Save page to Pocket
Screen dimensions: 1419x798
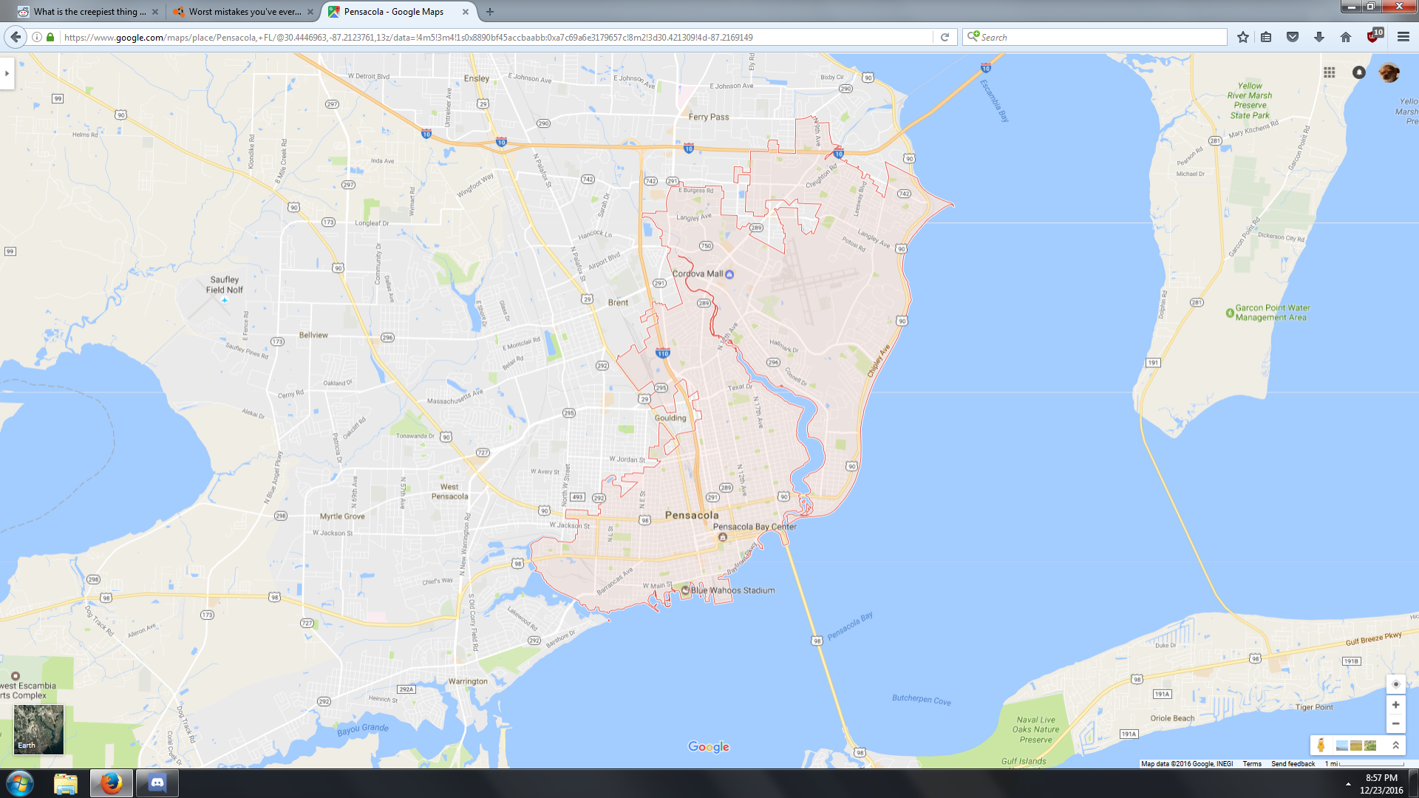click(x=1293, y=37)
